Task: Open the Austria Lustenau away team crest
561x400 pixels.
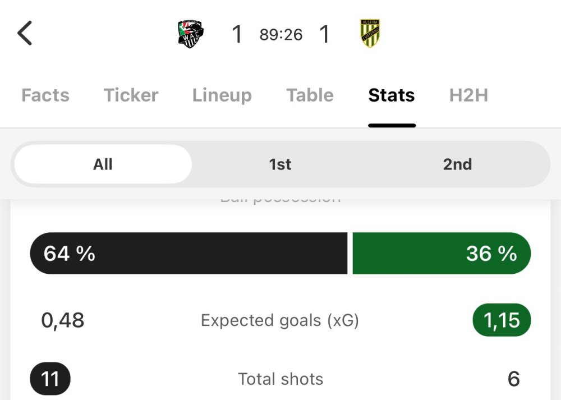Action: pos(370,34)
